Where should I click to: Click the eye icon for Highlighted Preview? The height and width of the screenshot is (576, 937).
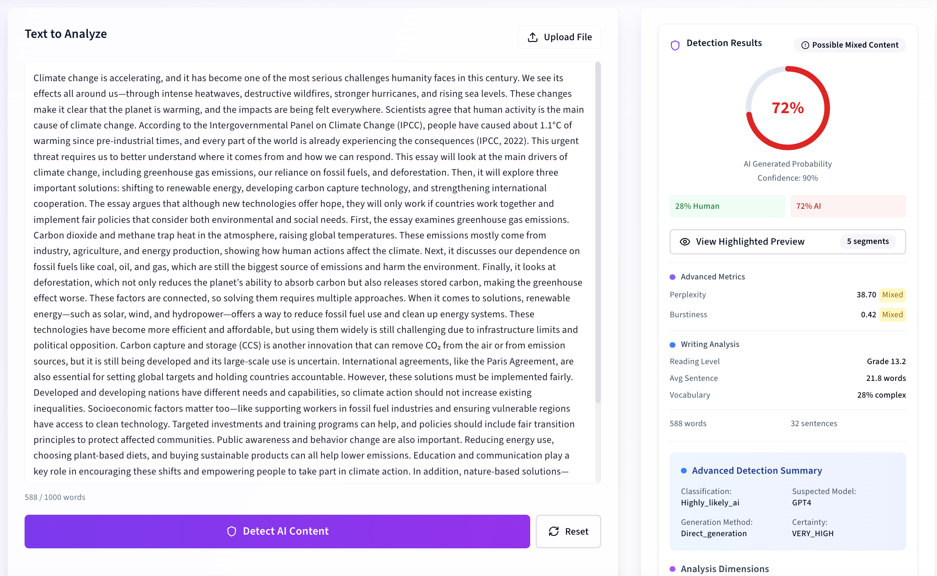685,242
